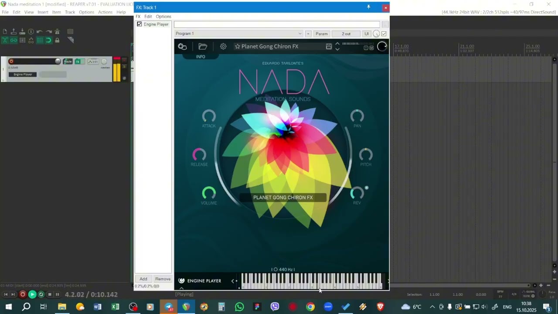Open the Actions menu in Reaper
The width and height of the screenshot is (558, 314).
tap(105, 12)
